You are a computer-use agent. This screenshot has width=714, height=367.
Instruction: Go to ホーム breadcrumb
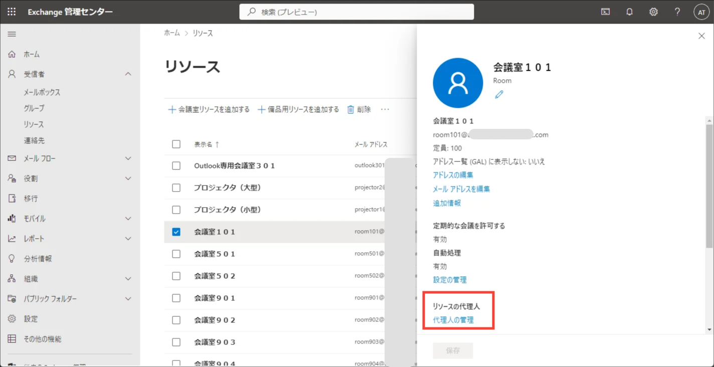point(172,33)
